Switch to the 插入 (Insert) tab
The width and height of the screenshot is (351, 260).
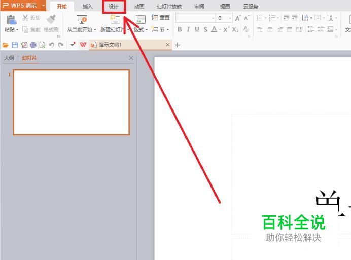click(x=88, y=7)
